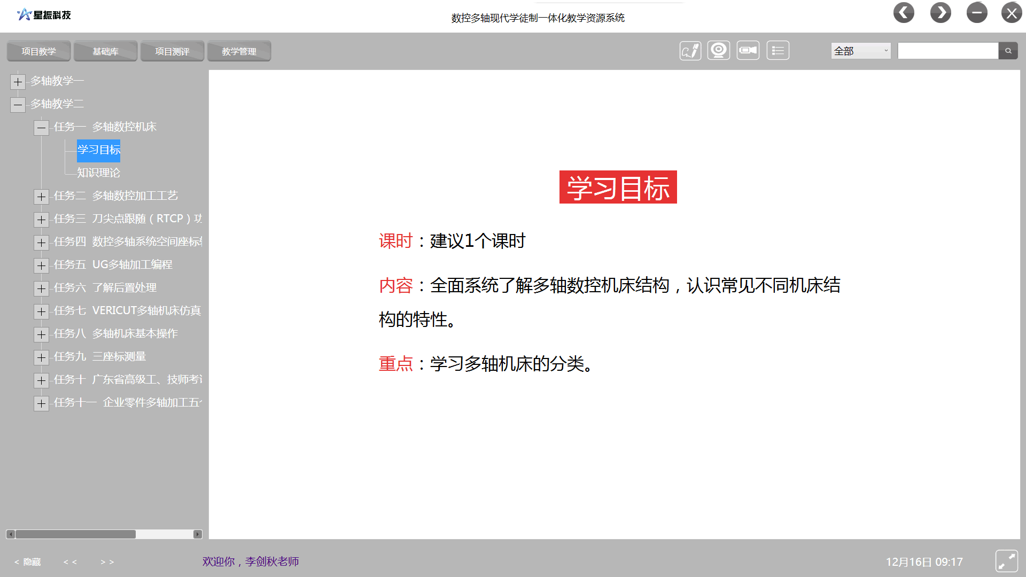Viewport: 1026px width, 577px height.
Task: Click the video camera recording icon
Action: (x=748, y=51)
